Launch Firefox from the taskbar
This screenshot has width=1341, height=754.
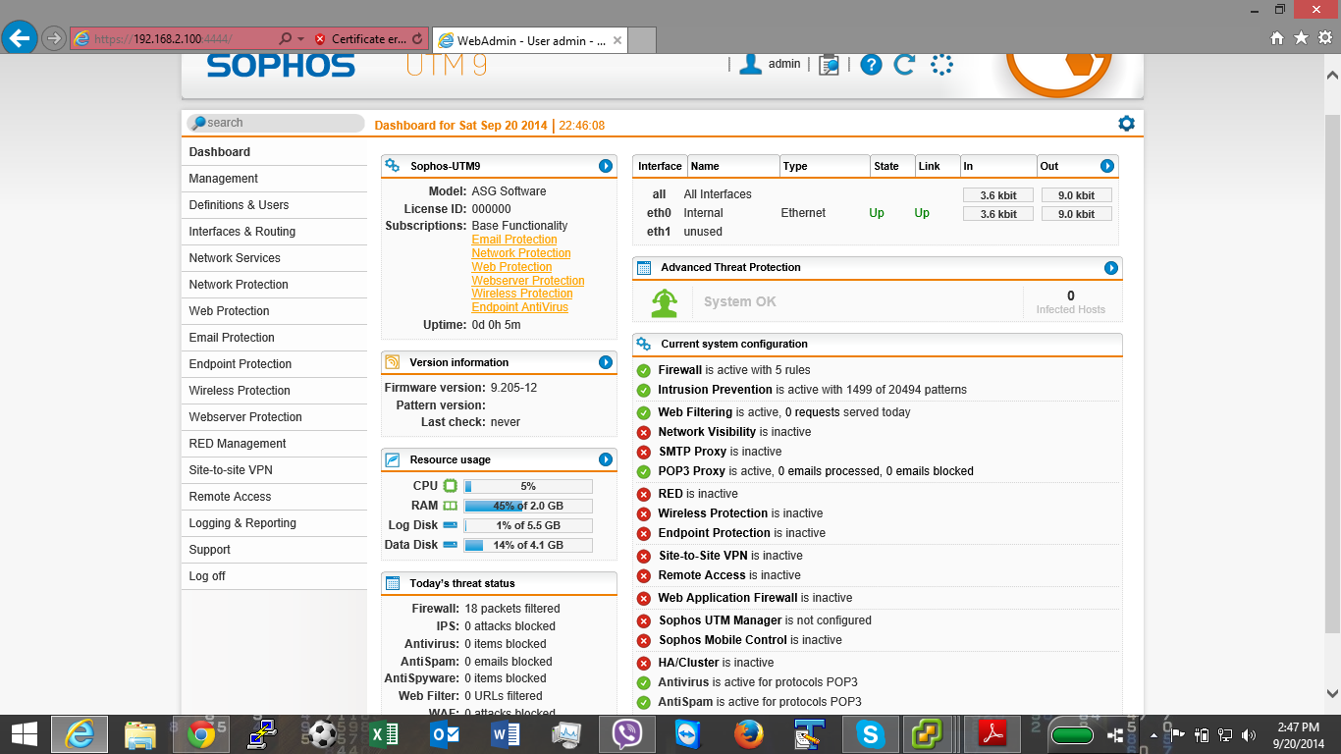point(749,734)
